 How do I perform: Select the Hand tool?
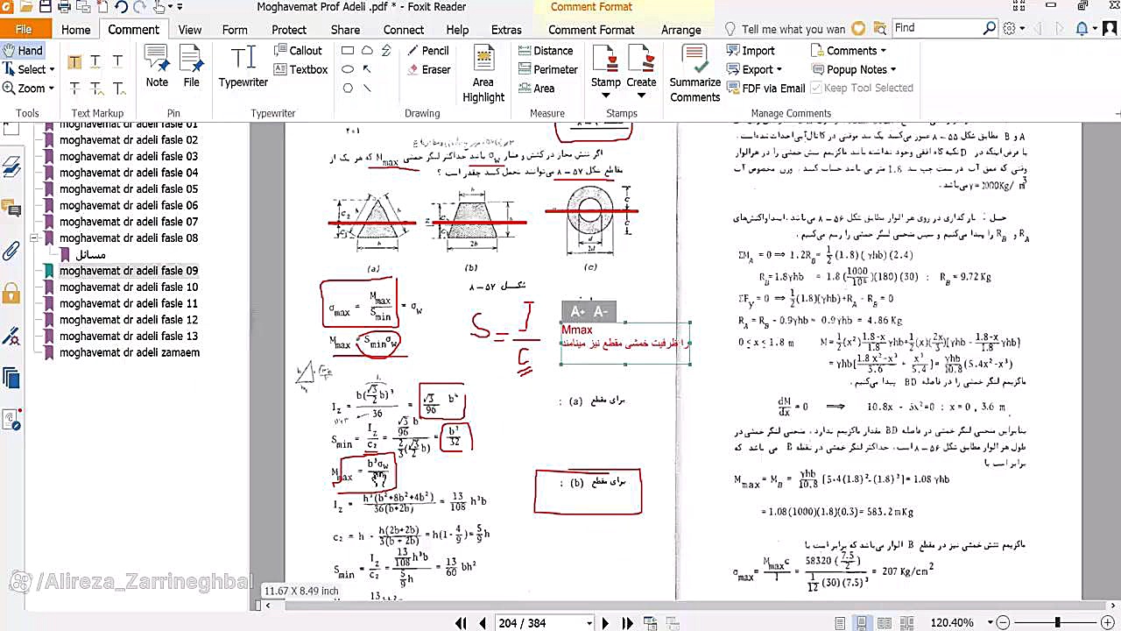pyautogui.click(x=23, y=51)
